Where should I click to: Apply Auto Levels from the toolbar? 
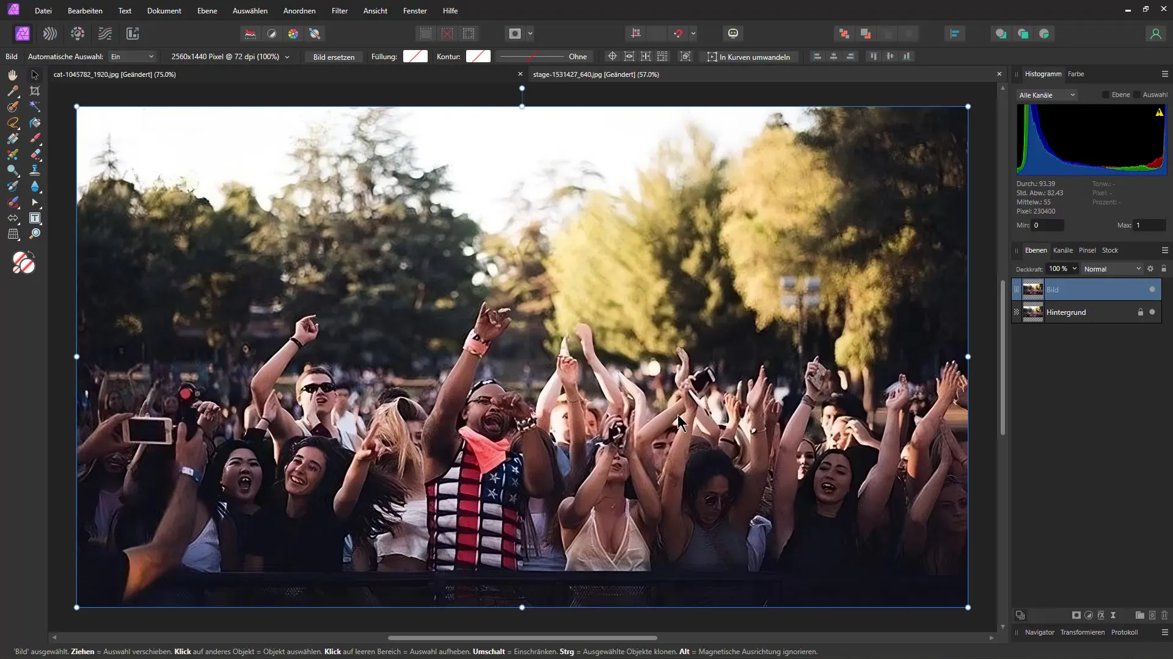250,34
